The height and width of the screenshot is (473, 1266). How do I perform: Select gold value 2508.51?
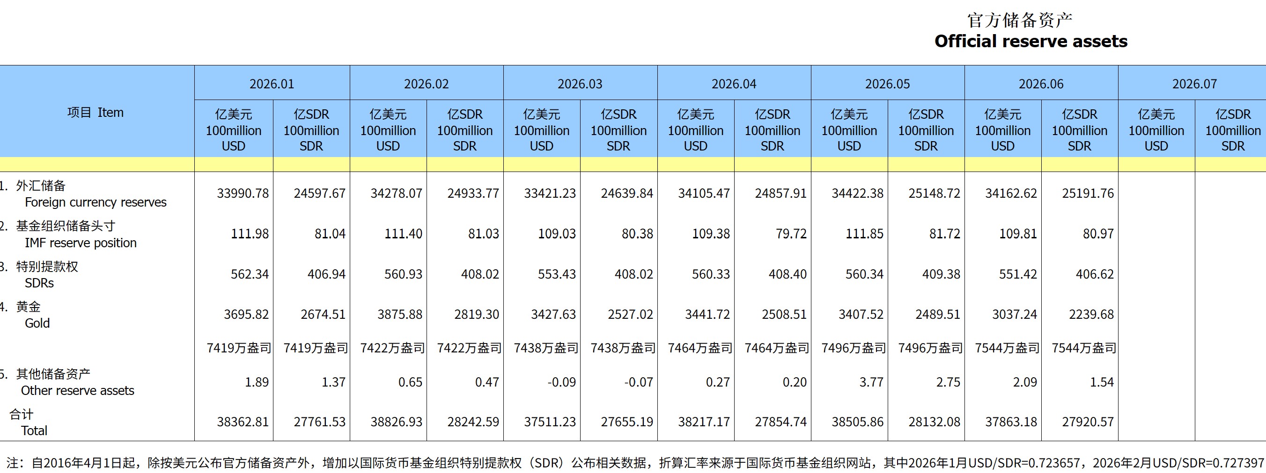(784, 314)
